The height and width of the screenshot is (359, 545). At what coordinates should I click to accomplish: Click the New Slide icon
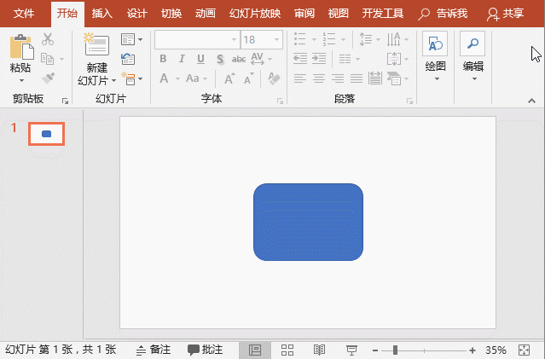96,45
